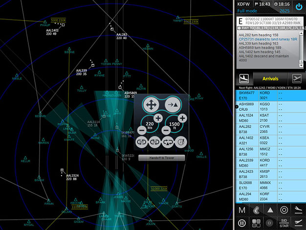Click the power icon in top right
Image resolution: width=306 pixels, height=230 pixels.
(x=299, y=8)
